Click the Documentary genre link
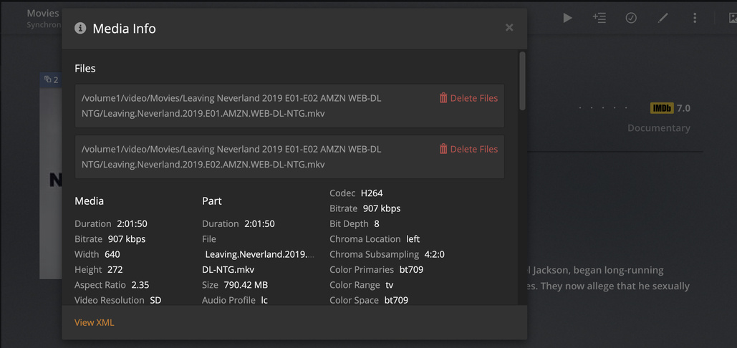This screenshot has height=348, width=737. (x=658, y=128)
